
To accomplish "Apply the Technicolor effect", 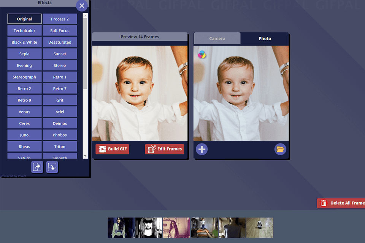I will tap(24, 30).
